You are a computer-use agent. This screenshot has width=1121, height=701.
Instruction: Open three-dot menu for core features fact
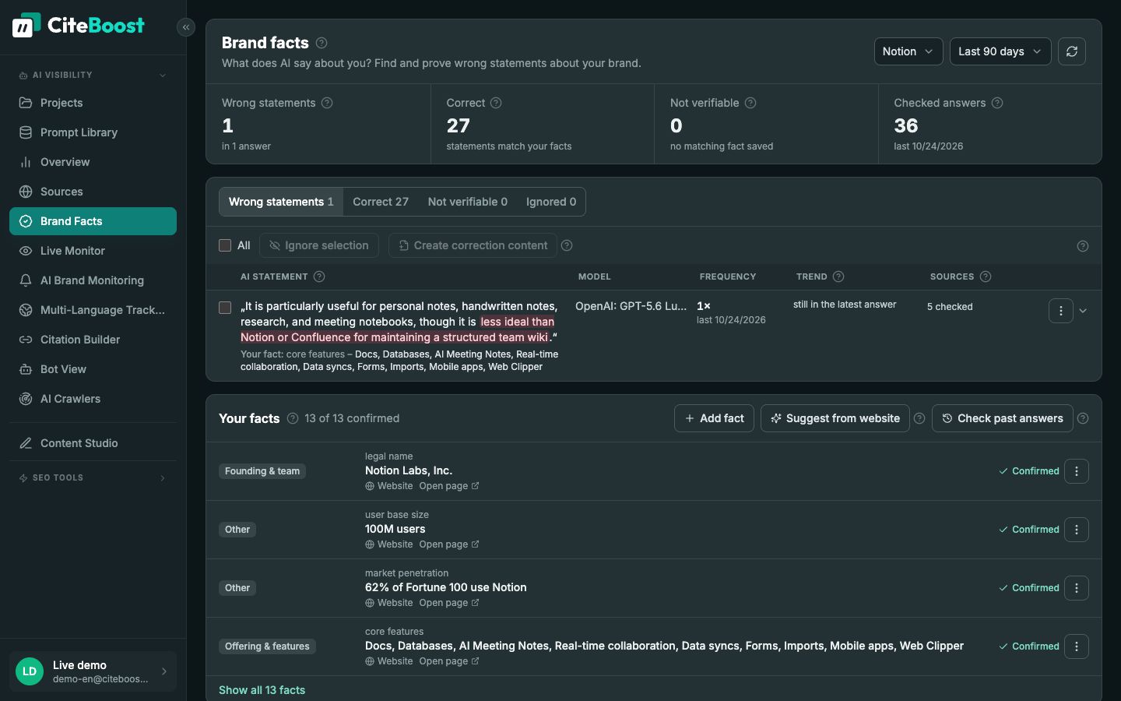[1077, 646]
